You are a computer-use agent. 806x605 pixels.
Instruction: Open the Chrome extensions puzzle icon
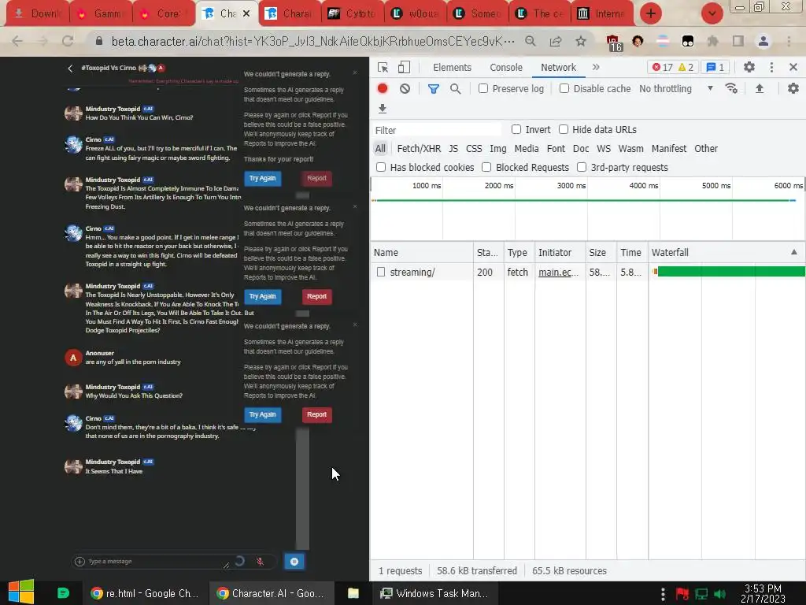712,41
